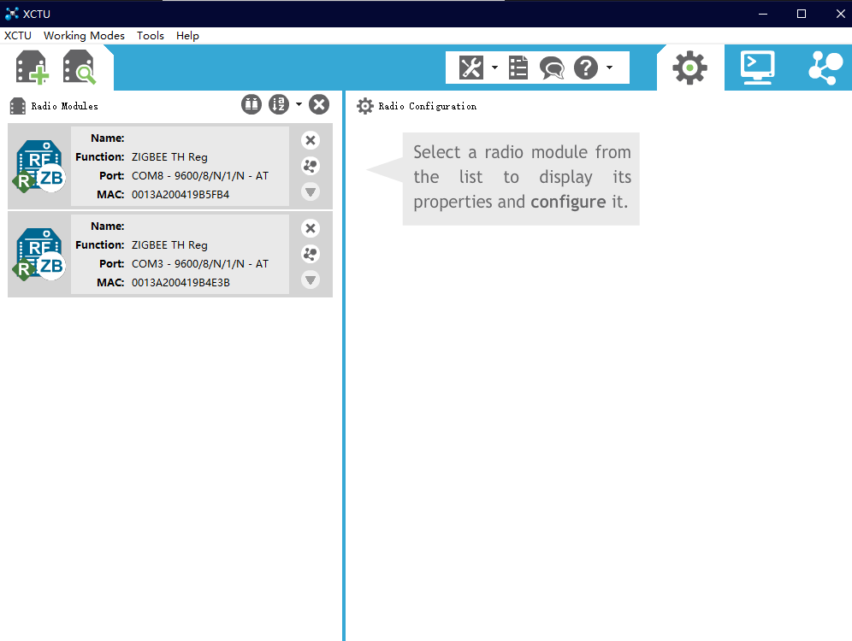Toggle module list view mode icon
Viewport: 852px width, 641px height.
click(x=251, y=104)
